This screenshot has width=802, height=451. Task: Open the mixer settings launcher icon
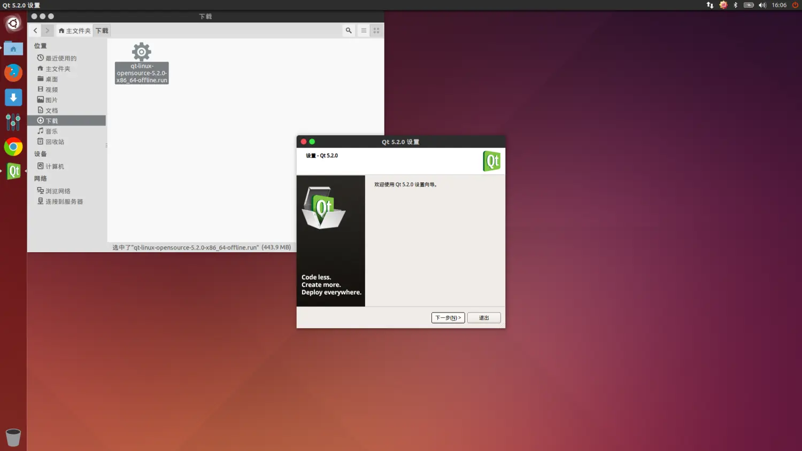13,122
